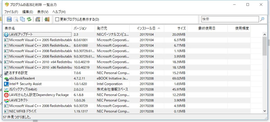The width and height of the screenshot is (270, 122).
Task: Click version cell 4.7.2.11
Action: click(79, 78)
